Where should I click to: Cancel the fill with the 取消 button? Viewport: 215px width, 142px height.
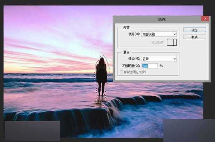(x=195, y=37)
